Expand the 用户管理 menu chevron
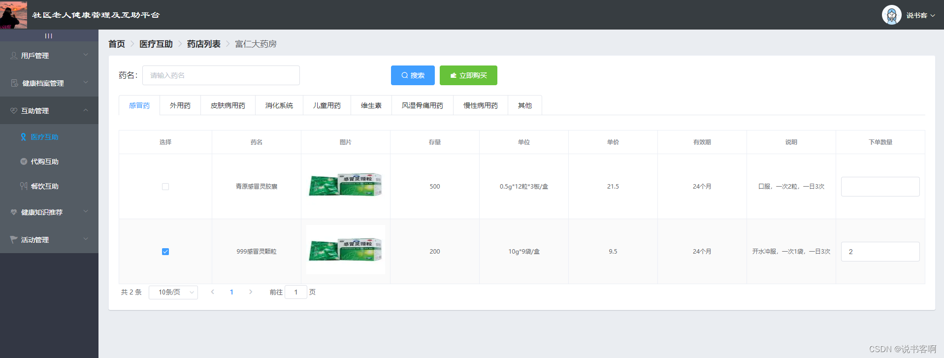944x358 pixels. [86, 55]
